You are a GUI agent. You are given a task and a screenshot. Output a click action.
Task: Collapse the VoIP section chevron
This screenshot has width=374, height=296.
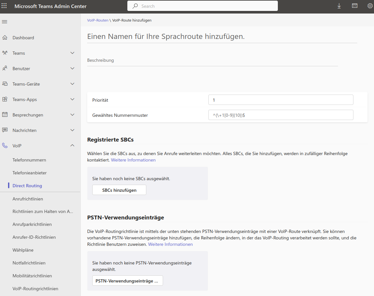click(72, 146)
